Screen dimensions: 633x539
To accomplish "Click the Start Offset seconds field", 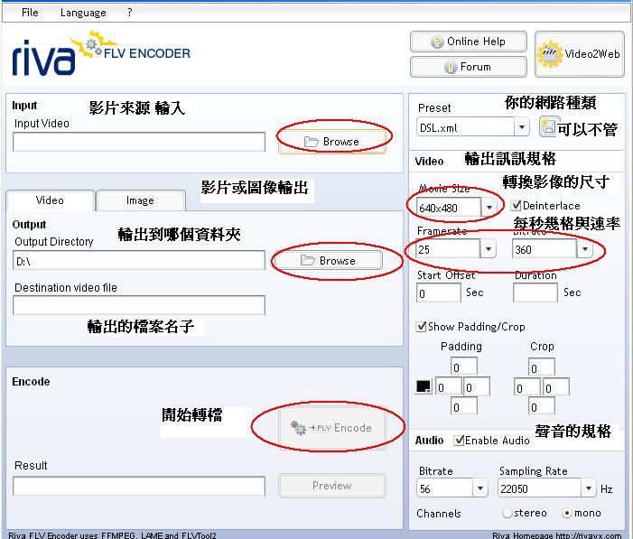I will [439, 293].
